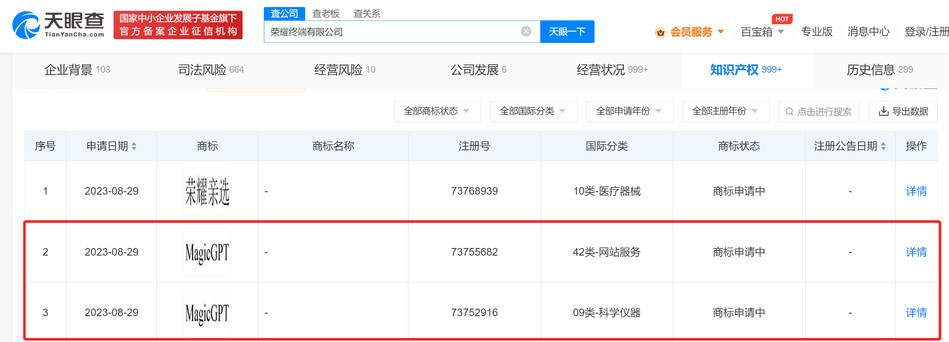949x342 pixels.
Task: Open 详情 for registration number 73768939
Action: (x=916, y=191)
